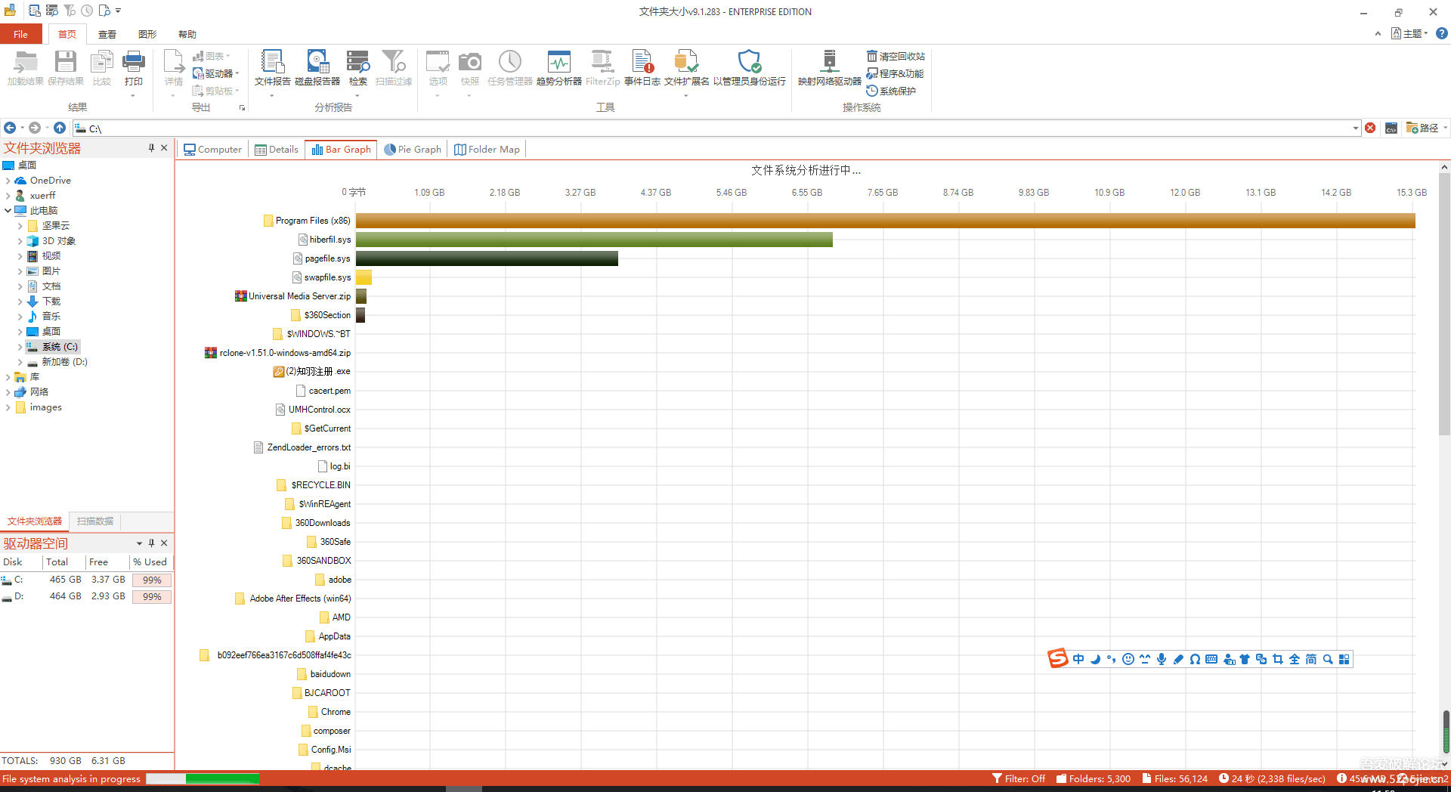Pin the 文件夹浏览器 panel
Screen dimensions: 1451x792
click(151, 148)
